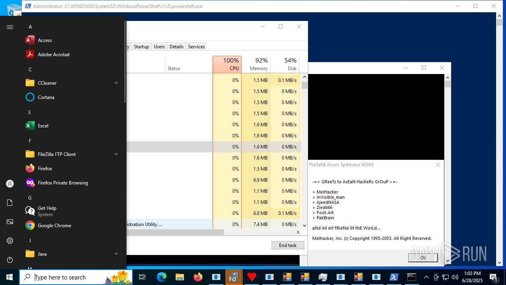Expand the Start menu hamburger navigation

tap(10, 27)
